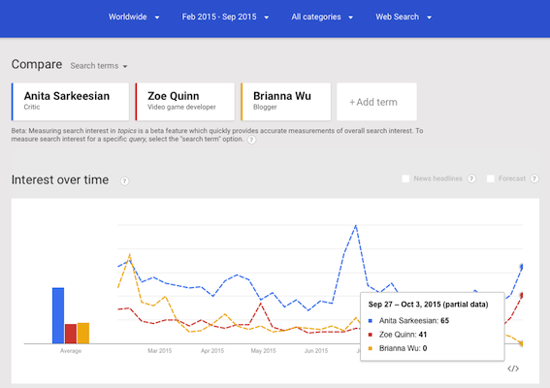Open the help icon after the Beta note

[x=251, y=140]
